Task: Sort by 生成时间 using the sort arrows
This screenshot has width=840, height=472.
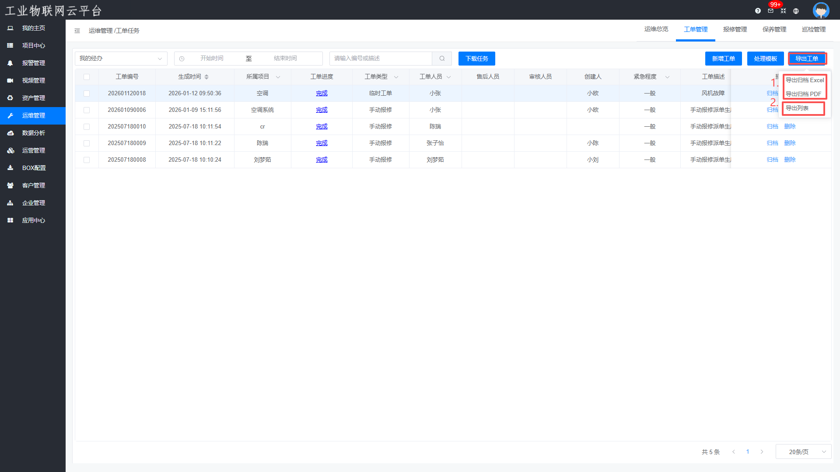Action: 206,77
